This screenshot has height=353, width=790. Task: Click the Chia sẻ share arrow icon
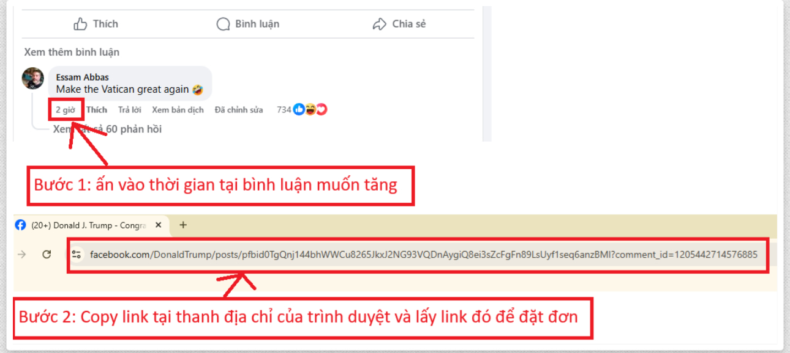(x=380, y=24)
